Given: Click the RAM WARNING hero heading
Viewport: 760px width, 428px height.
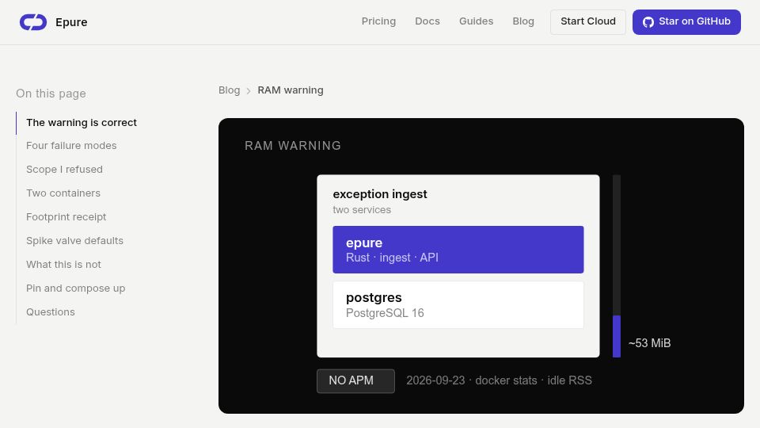Looking at the screenshot, I should coord(293,146).
